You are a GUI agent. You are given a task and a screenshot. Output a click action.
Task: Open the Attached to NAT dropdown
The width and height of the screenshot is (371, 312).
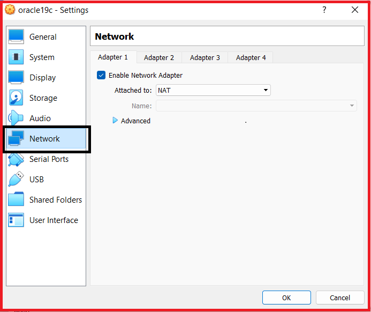pyautogui.click(x=213, y=90)
